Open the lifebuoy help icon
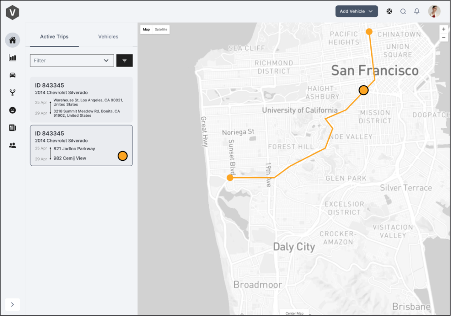Image resolution: width=451 pixels, height=316 pixels. point(389,11)
